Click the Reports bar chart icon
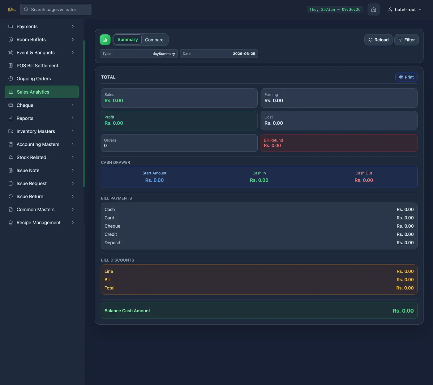The height and width of the screenshot is (385, 433). click(11, 118)
